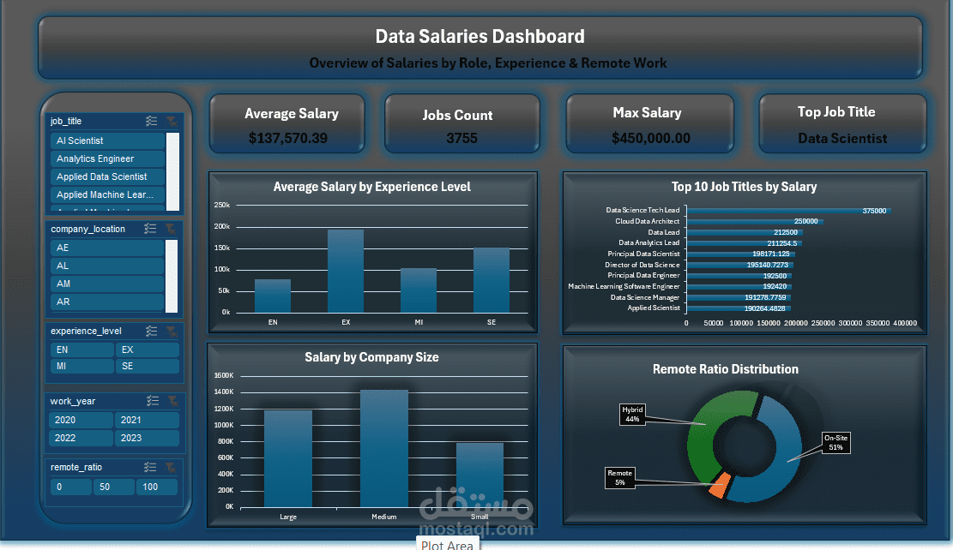Click the job_title slicer scrollbar
This screenshot has width=953, height=550.
(x=173, y=172)
